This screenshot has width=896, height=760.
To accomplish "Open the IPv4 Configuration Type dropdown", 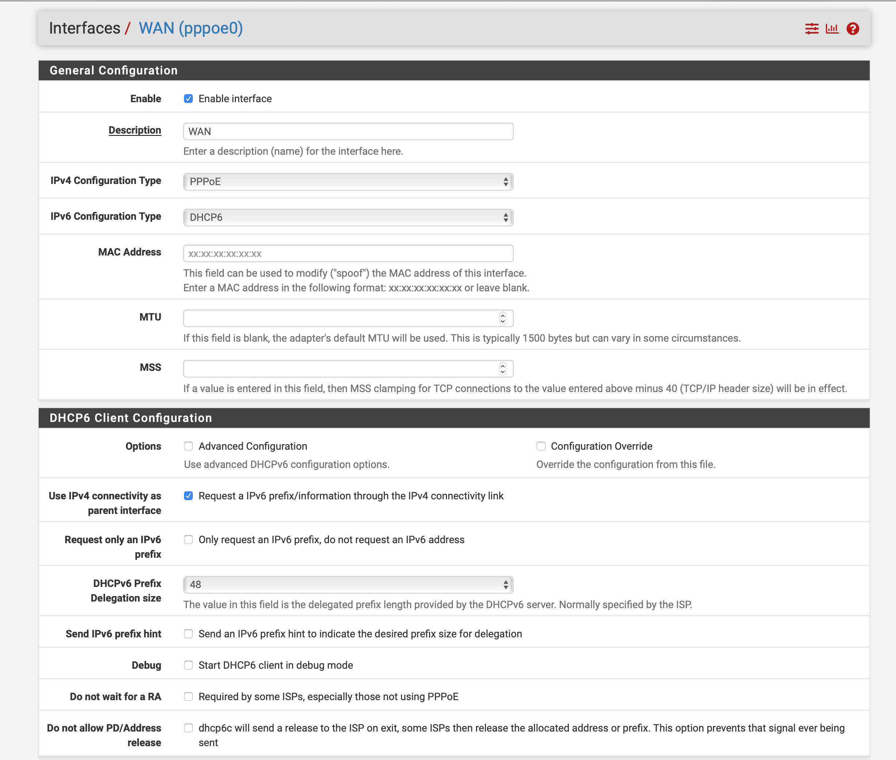I will [x=348, y=182].
